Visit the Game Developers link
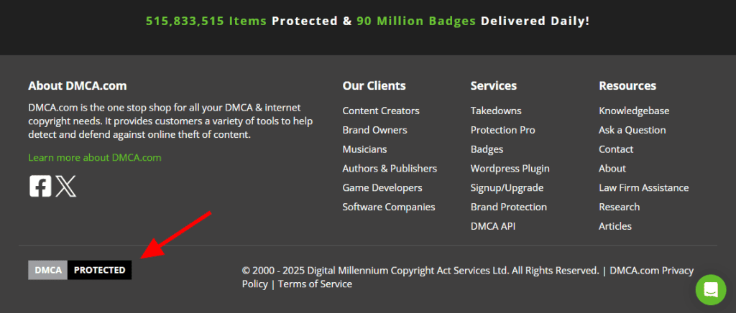736x313 pixels. point(382,187)
